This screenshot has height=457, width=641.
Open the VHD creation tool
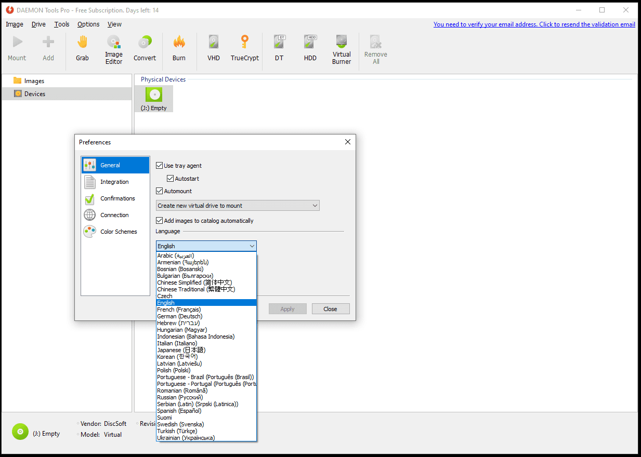pos(214,49)
